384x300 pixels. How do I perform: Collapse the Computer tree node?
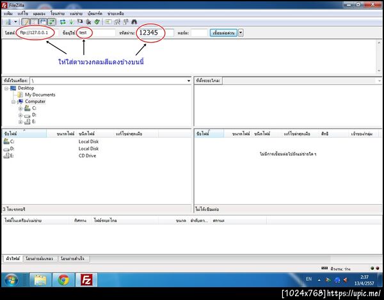pos(13,102)
